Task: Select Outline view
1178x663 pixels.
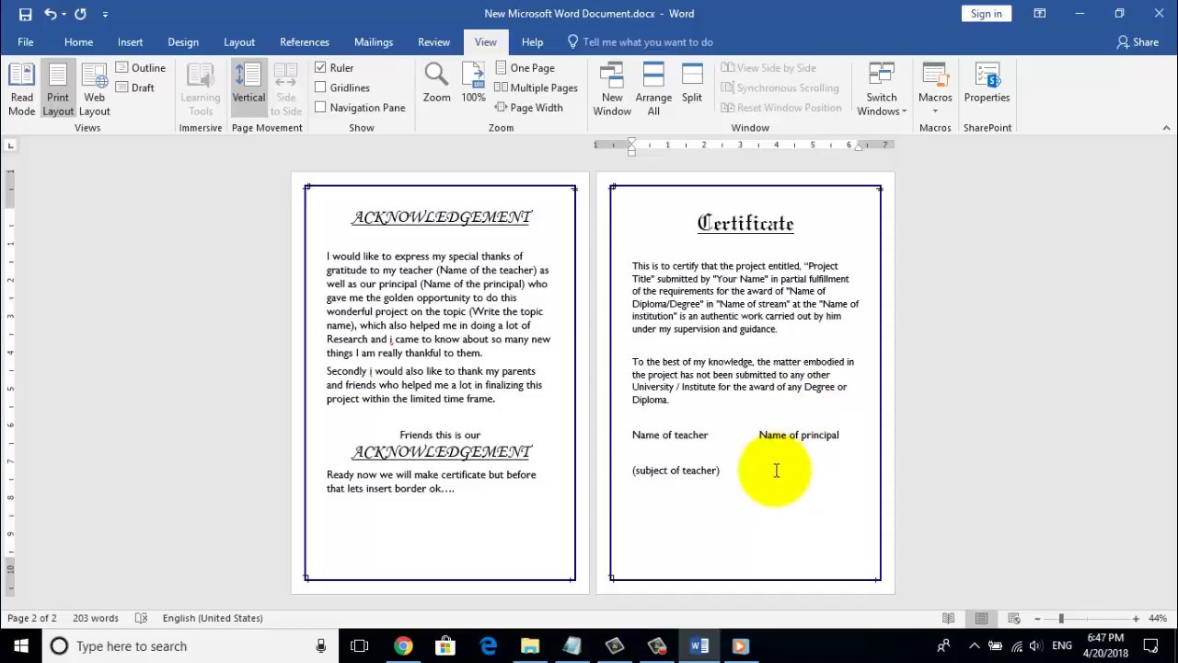Action: (x=141, y=68)
